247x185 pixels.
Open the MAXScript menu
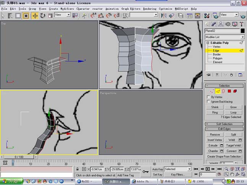(182, 9)
